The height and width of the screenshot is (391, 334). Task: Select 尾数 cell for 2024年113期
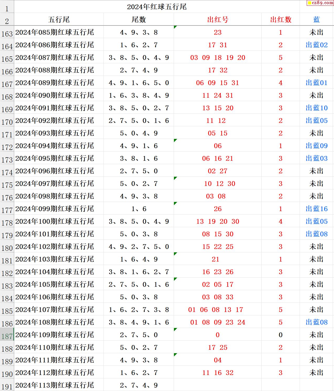tap(139, 385)
